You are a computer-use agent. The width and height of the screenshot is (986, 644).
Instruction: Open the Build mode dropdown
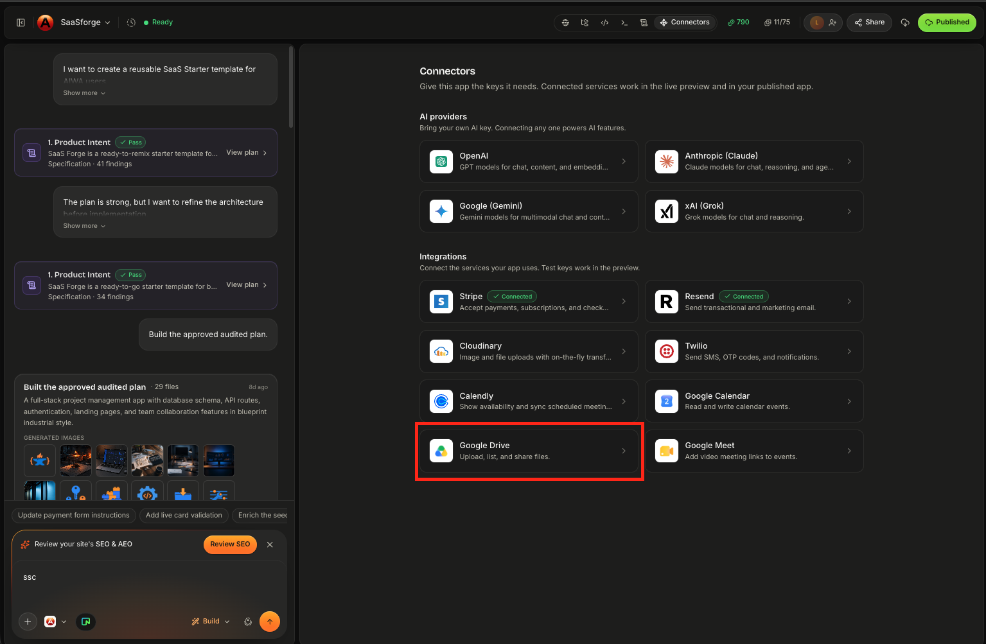pyautogui.click(x=211, y=622)
